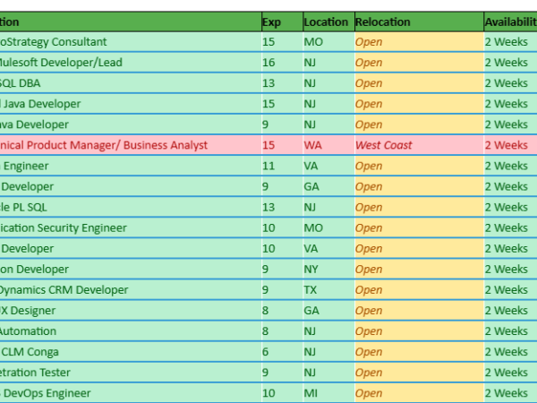The height and width of the screenshot is (403, 537).
Task: Select the Availability column header
Action: click(x=511, y=21)
